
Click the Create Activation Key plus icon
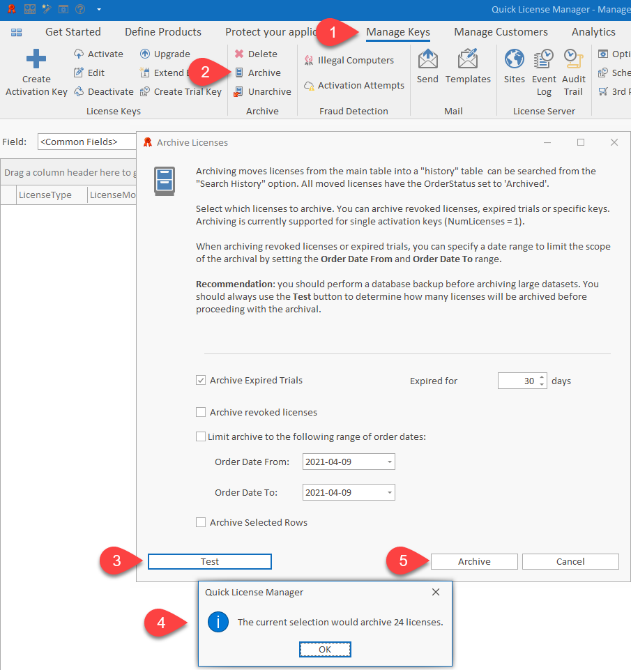pyautogui.click(x=36, y=59)
